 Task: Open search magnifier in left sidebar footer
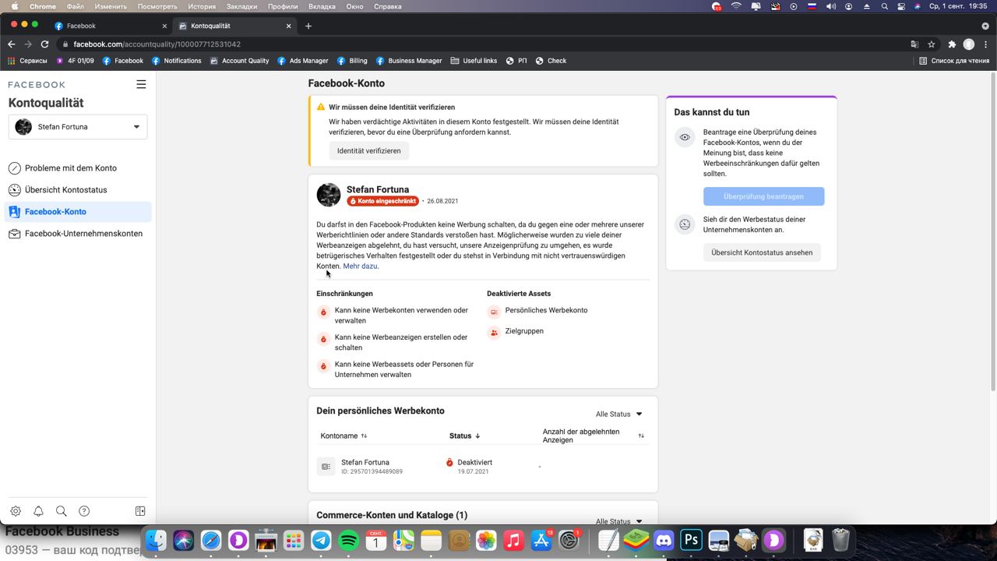[x=61, y=511]
